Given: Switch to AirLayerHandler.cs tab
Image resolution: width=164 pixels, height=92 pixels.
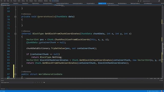Looking at the screenshot, I should pyautogui.click(x=90, y=3).
